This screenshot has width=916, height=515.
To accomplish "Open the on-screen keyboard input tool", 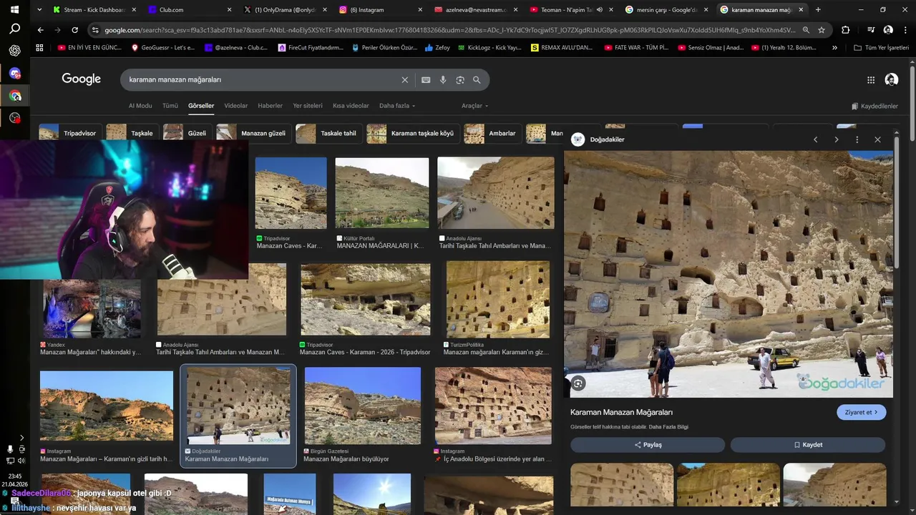I will pos(426,80).
